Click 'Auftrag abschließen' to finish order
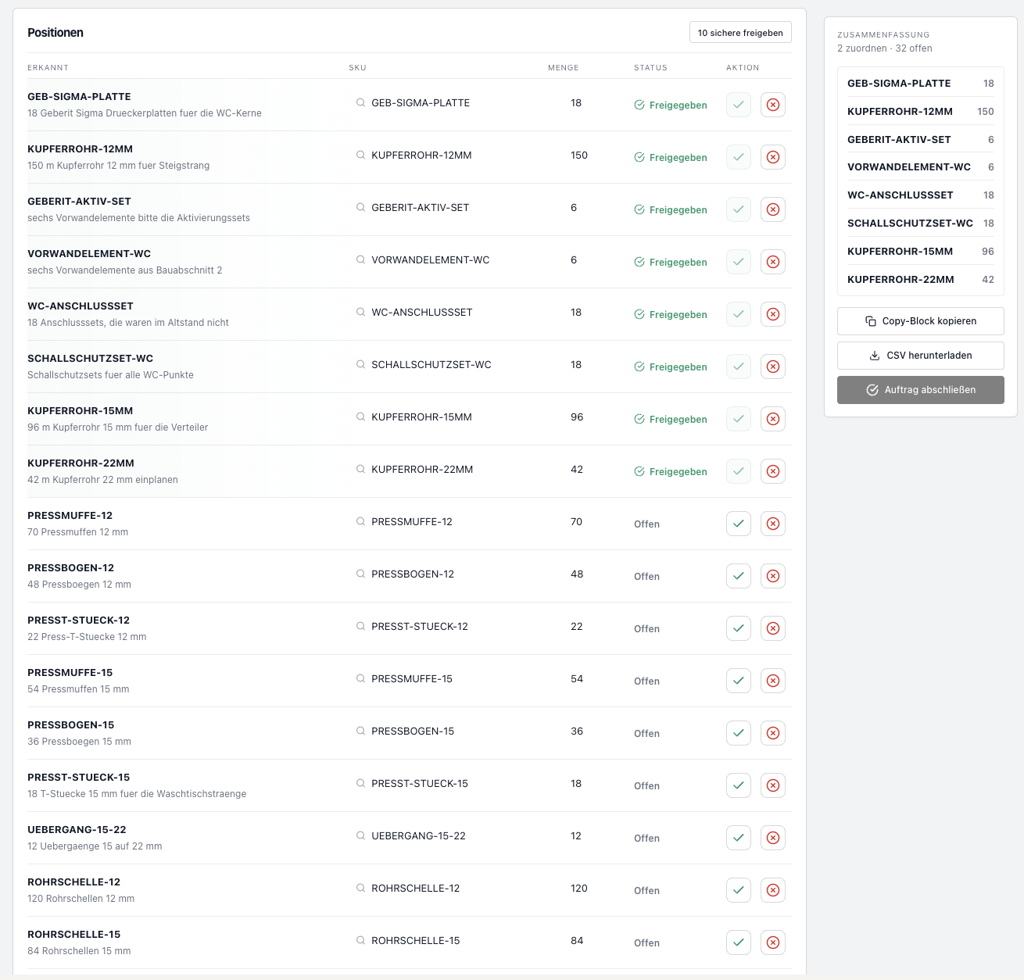The height and width of the screenshot is (980, 1024). coord(920,390)
